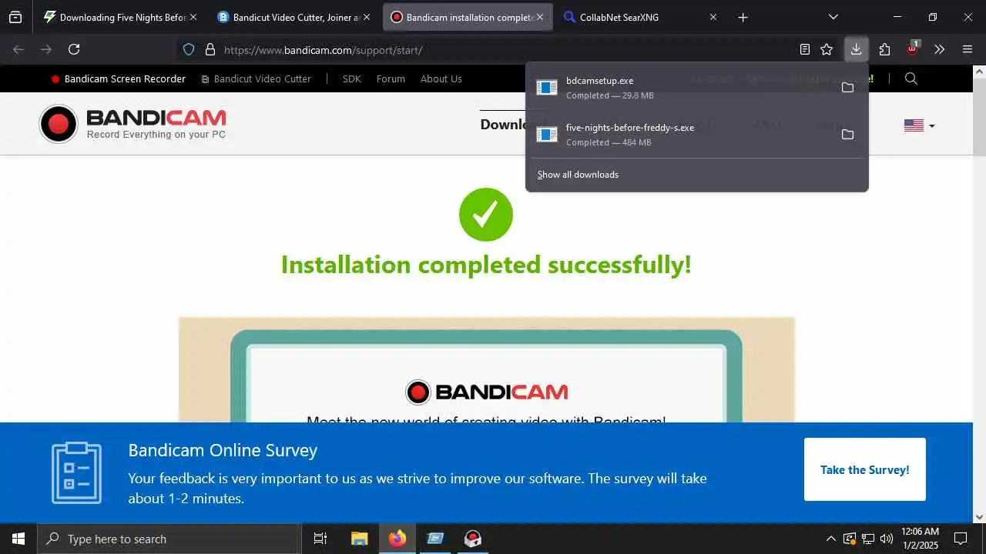
Task: Click Take the Survey! button
Action: [x=865, y=469]
